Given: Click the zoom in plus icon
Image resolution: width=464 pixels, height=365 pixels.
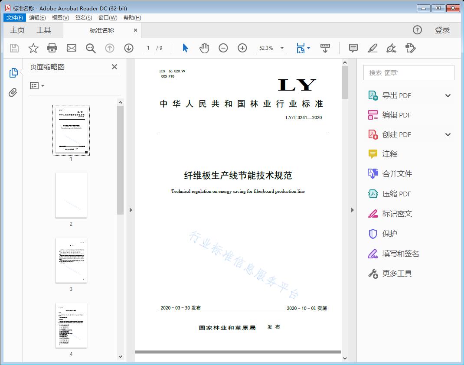Looking at the screenshot, I should pyautogui.click(x=242, y=48).
